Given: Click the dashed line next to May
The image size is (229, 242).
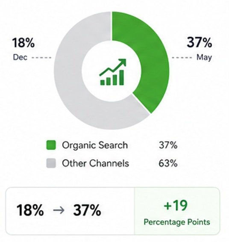Looking at the screenshot, I should tap(182, 58).
